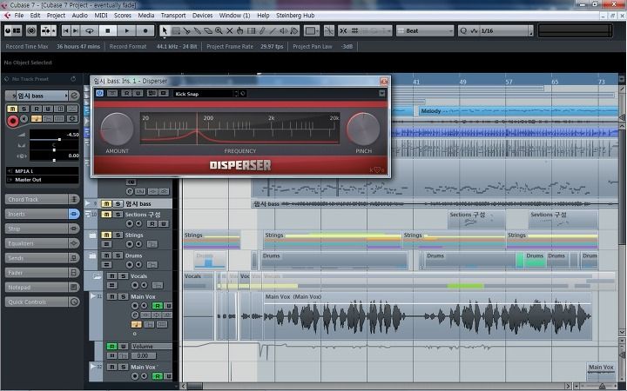The image size is (627, 391).
Task: Toggle monitor button in inspector
Action: [x=24, y=119]
